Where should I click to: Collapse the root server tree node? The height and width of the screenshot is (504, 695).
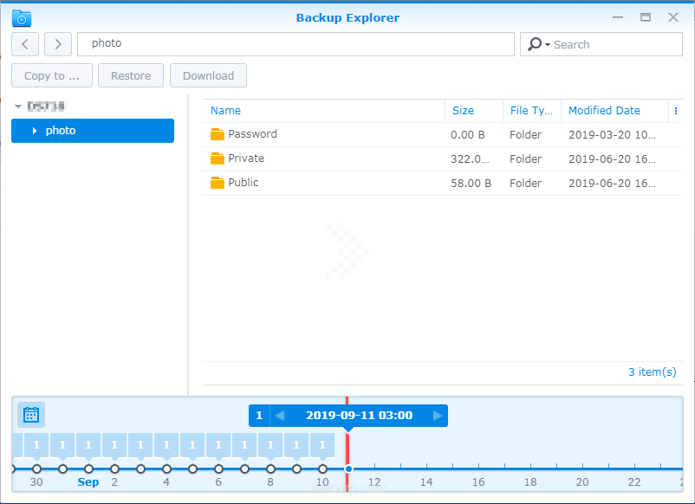pyautogui.click(x=18, y=107)
